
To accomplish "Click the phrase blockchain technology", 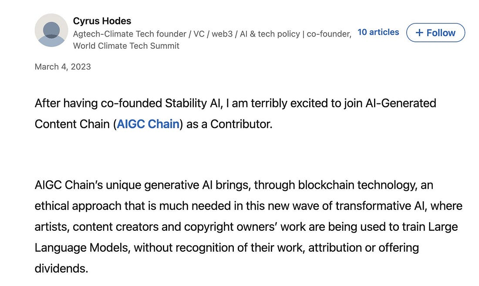I will [357, 185].
